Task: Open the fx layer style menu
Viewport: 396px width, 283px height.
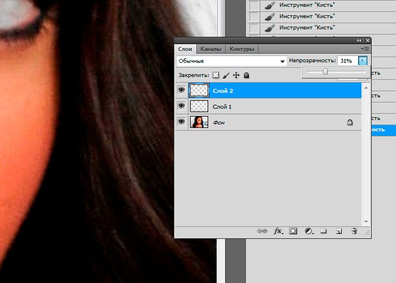Action: 278,231
